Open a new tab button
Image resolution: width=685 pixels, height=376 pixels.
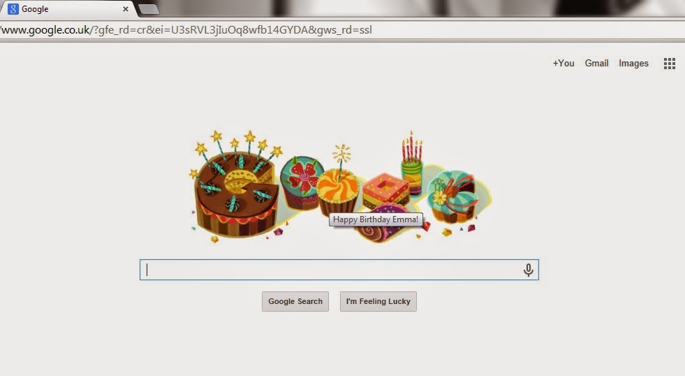click(x=149, y=9)
